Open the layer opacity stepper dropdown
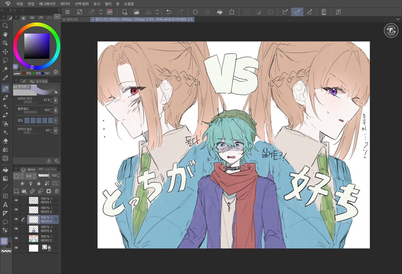The image size is (402, 274). pos(58,175)
